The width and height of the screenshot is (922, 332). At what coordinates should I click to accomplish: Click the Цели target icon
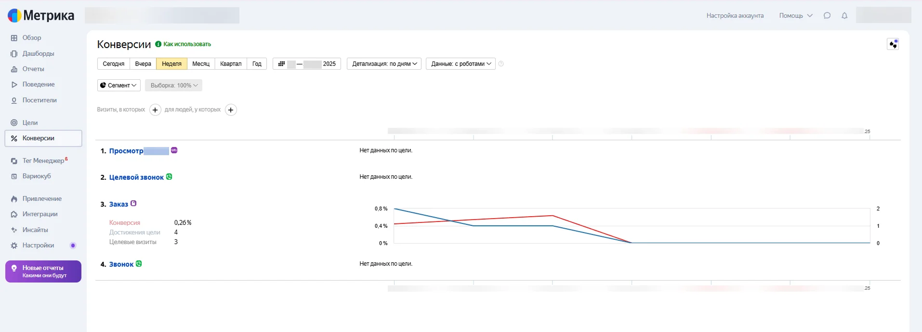coord(14,123)
